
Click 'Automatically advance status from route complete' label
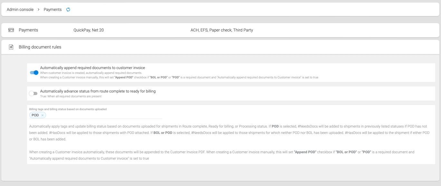tap(98, 91)
